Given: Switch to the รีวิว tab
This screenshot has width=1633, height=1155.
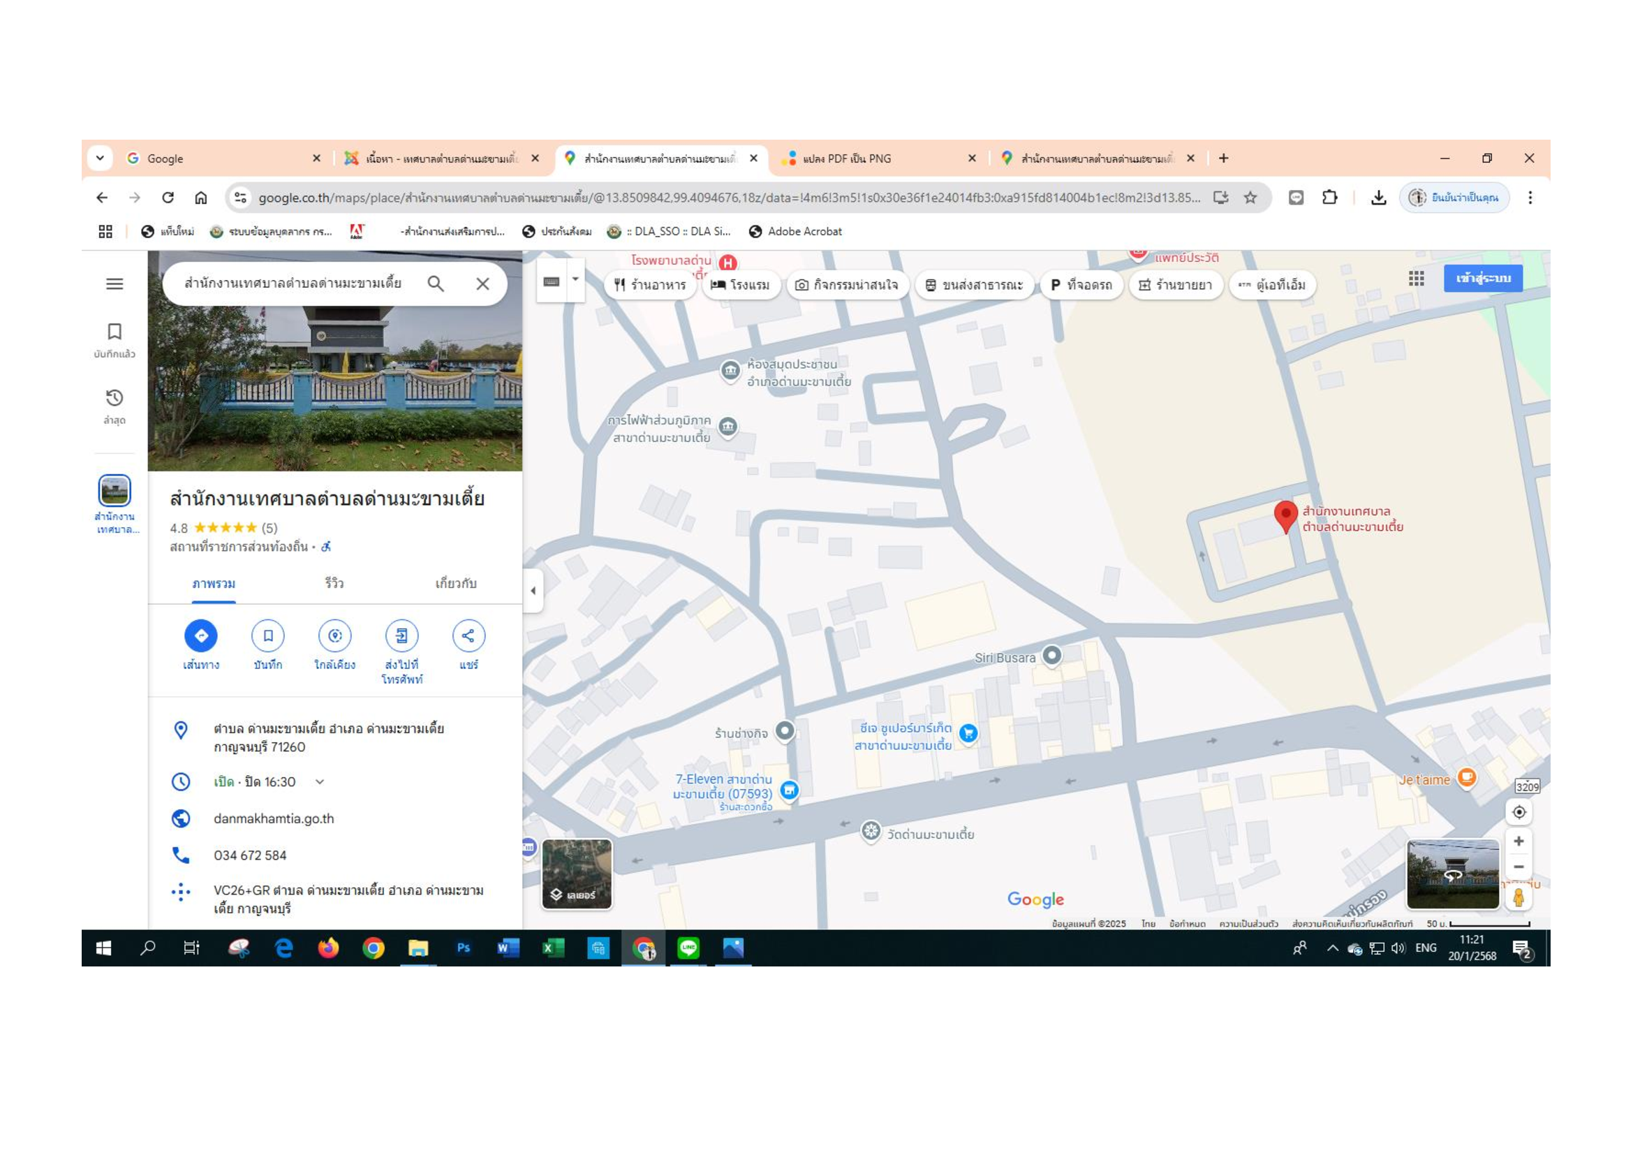Looking at the screenshot, I should pos(334,583).
